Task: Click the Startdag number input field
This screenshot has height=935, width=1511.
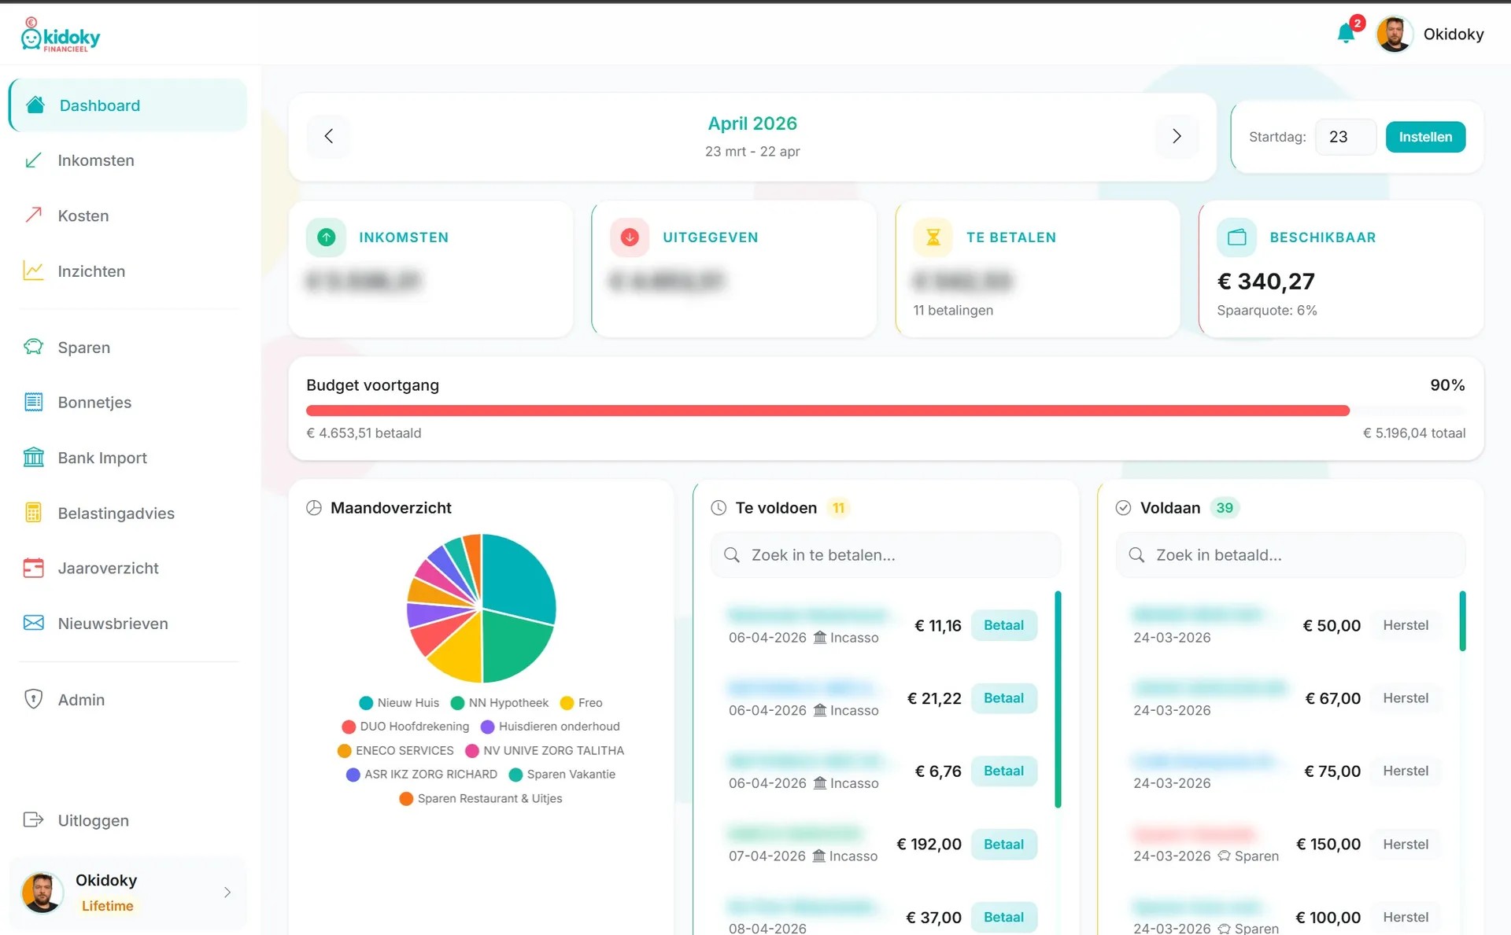Action: [1346, 137]
